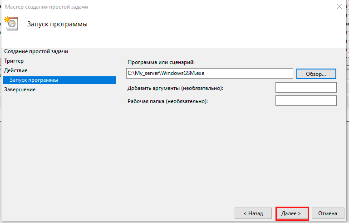
Task: Click the Добавить аргументы (необязательно) label
Action: click(176, 88)
